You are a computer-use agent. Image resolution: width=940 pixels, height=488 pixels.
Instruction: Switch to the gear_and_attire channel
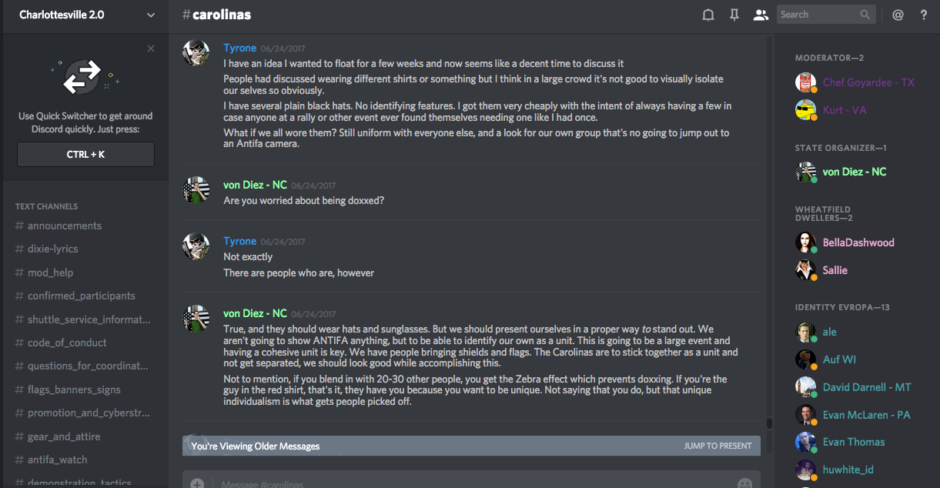pyautogui.click(x=64, y=436)
